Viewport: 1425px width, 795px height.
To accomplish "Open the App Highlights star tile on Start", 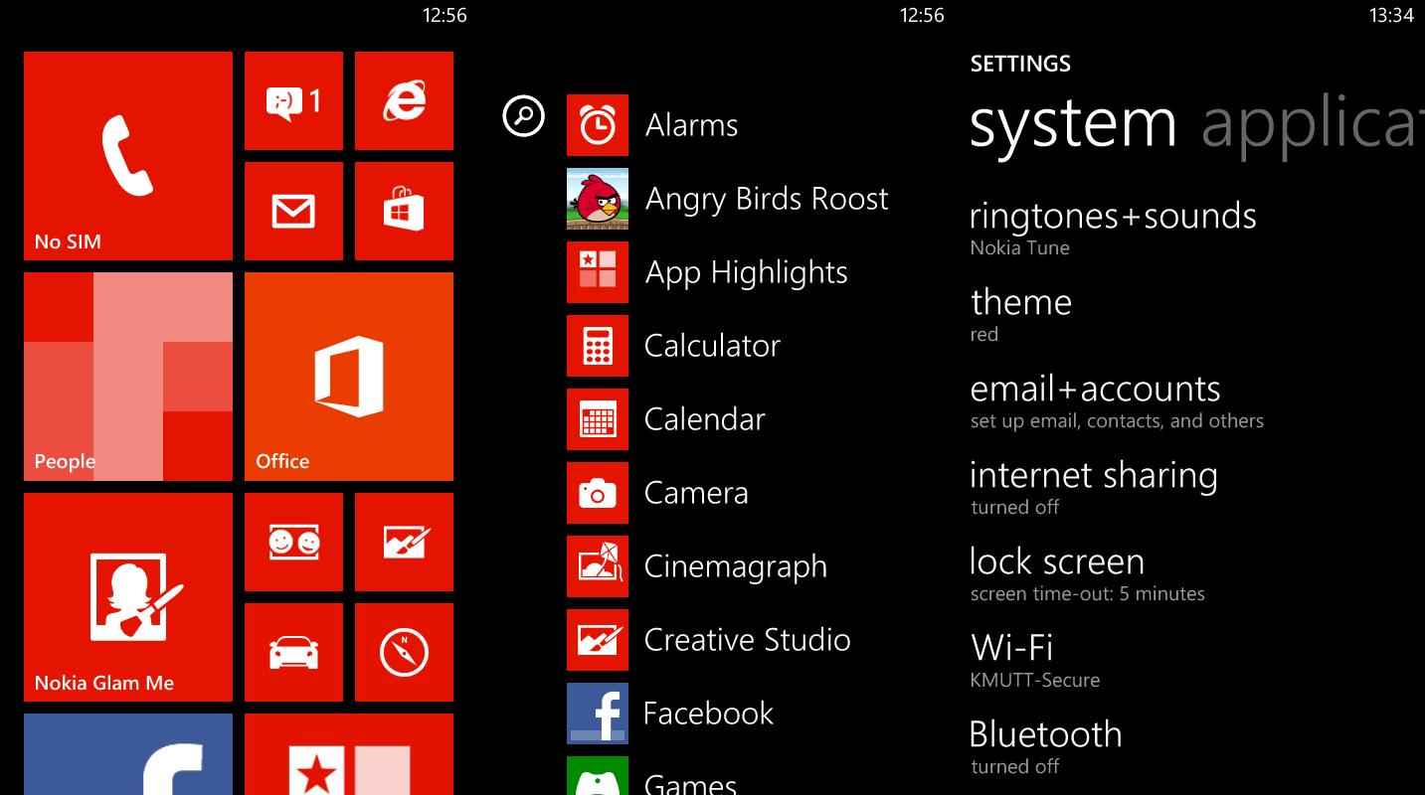I will [349, 754].
